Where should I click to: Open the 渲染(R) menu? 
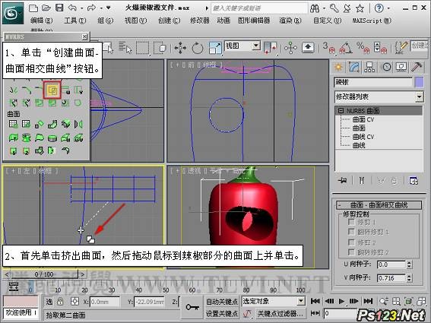point(290,21)
